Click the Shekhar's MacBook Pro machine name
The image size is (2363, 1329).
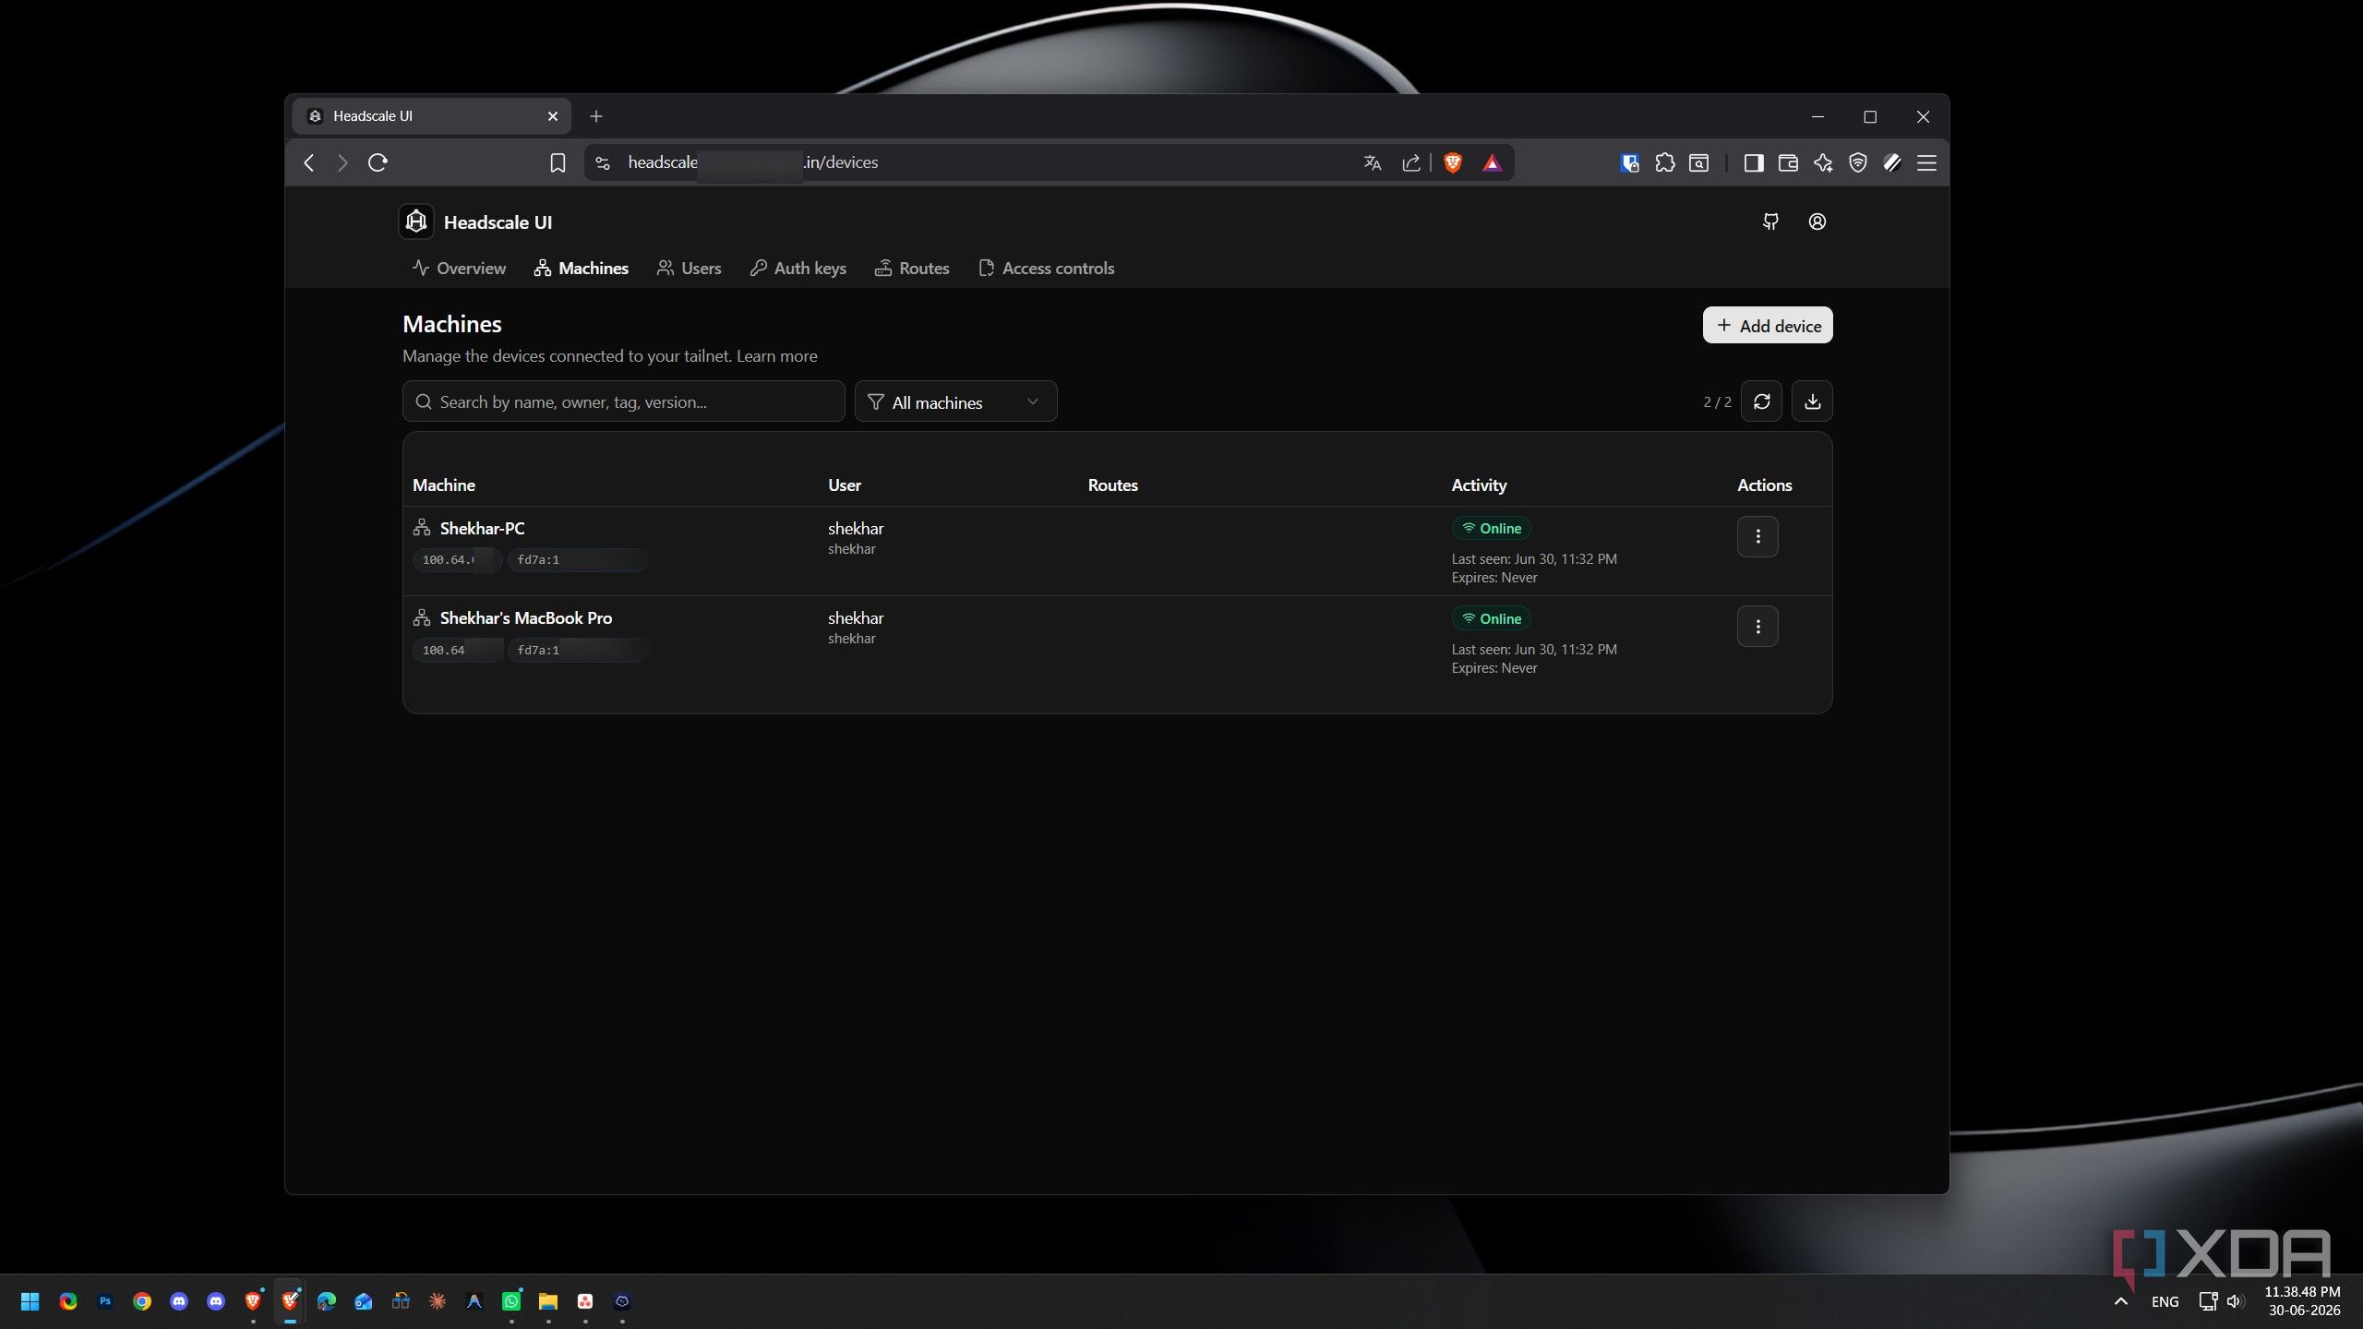[x=525, y=618]
